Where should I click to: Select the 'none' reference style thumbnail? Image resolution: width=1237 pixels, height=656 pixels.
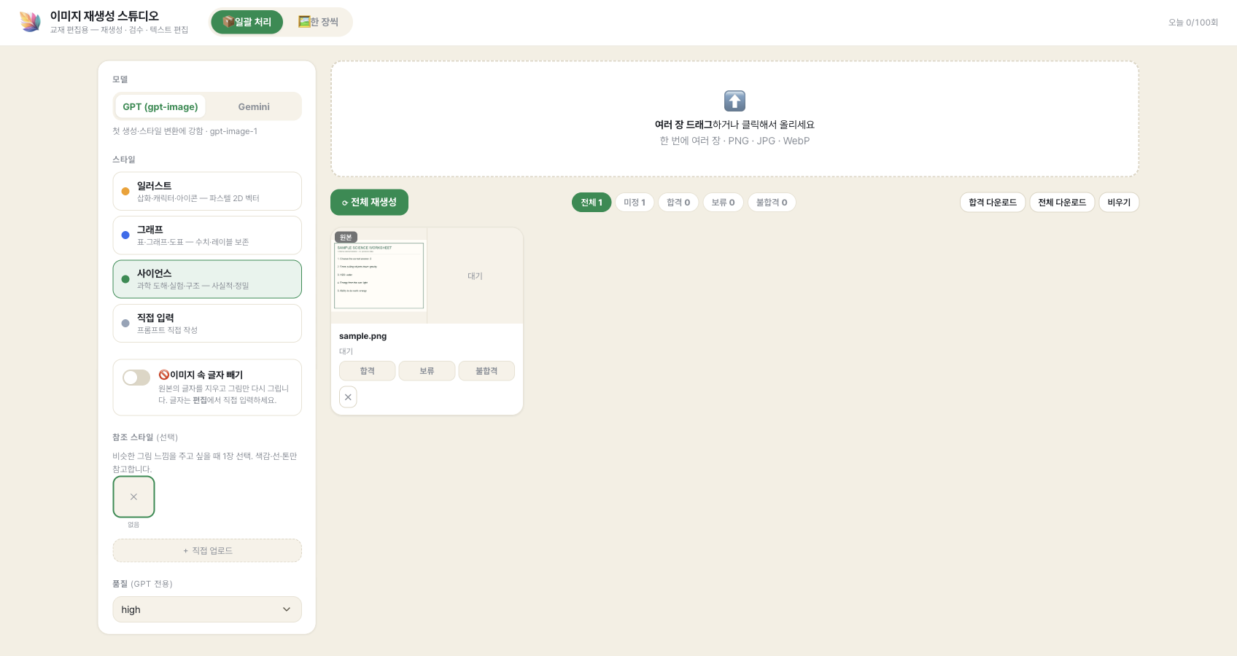tap(133, 497)
